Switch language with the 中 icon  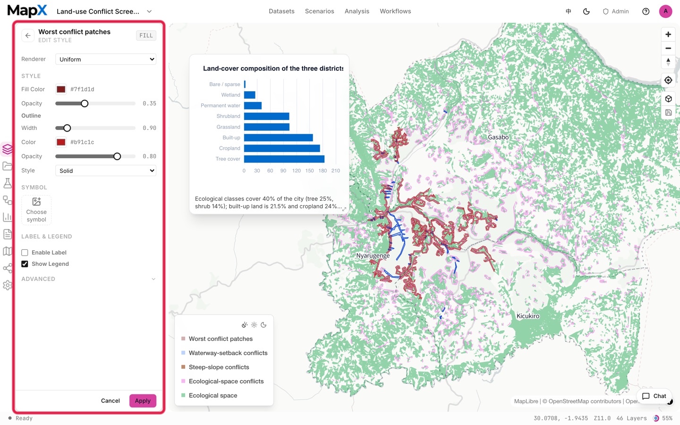(569, 11)
